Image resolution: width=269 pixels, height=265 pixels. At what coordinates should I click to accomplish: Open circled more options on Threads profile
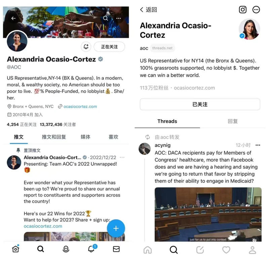[256, 10]
